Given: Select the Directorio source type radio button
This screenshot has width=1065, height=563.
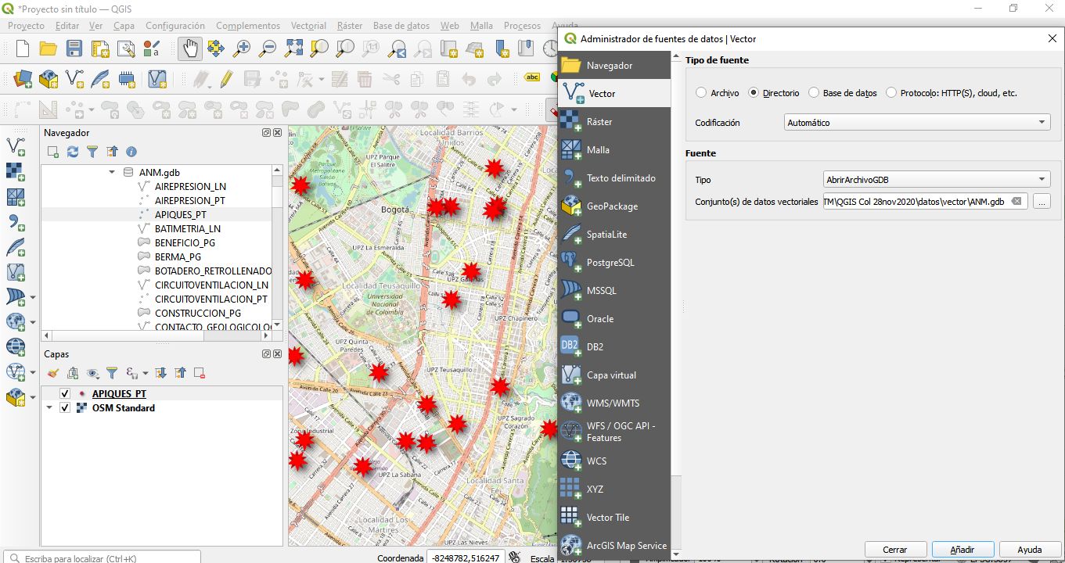Looking at the screenshot, I should (754, 93).
